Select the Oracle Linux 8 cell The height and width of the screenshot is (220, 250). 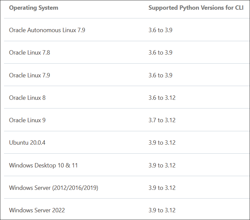27,98
